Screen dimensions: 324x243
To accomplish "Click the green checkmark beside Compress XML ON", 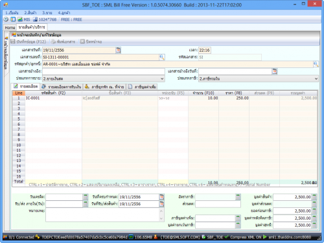I will tap(226, 237).
